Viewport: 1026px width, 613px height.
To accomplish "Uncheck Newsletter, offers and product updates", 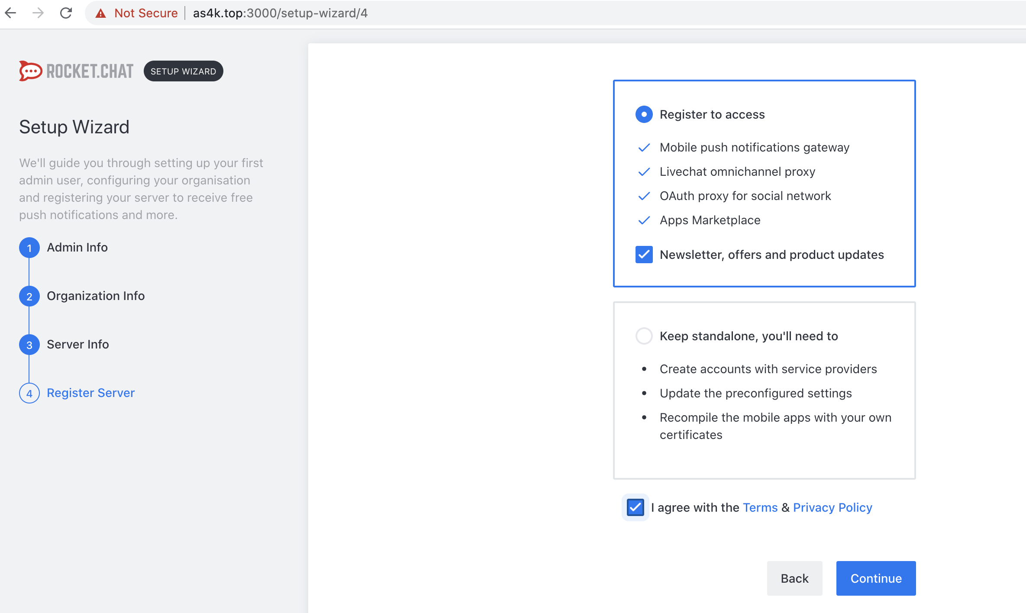I will pos(644,255).
